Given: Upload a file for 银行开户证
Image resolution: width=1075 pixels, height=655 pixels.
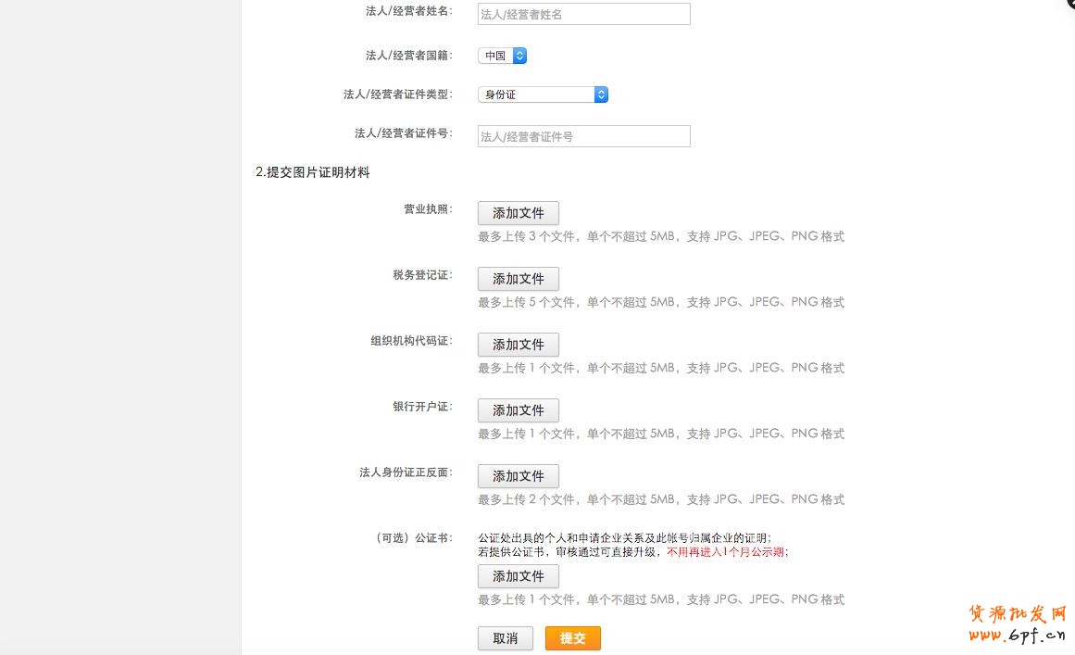Looking at the screenshot, I should [518, 410].
